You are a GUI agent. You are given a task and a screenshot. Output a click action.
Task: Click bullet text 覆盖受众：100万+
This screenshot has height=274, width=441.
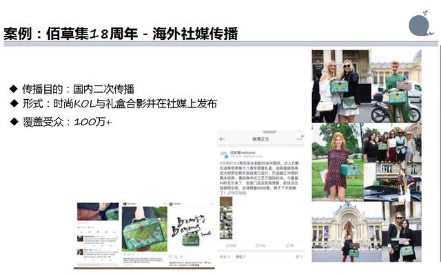(x=68, y=122)
